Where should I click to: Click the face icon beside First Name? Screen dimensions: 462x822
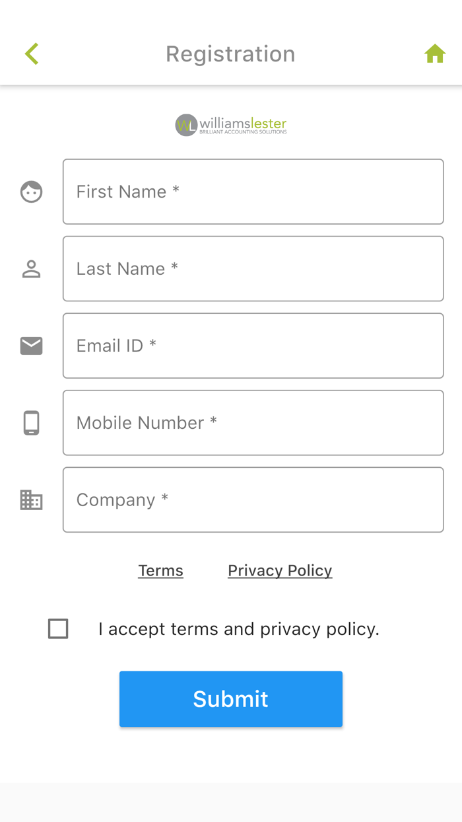coord(31,192)
